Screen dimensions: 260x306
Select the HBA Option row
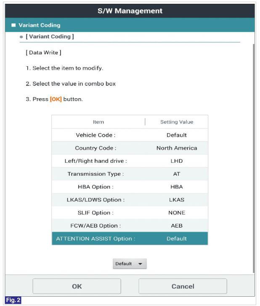coord(96,187)
